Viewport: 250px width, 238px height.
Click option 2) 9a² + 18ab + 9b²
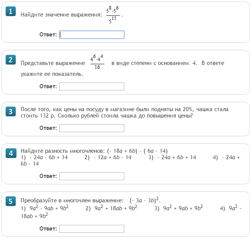(x=111, y=208)
